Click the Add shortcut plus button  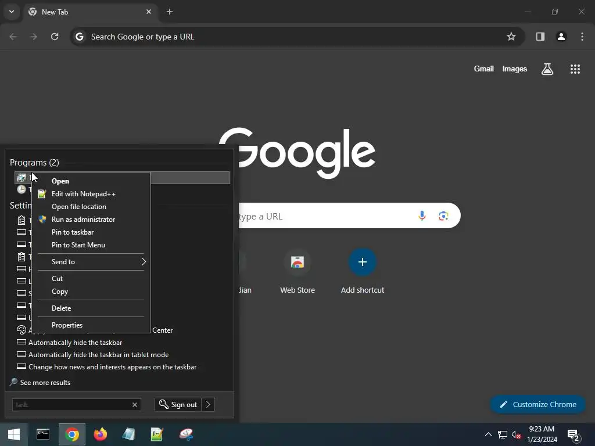363,262
